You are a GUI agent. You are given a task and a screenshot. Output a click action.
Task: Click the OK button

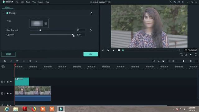point(91,54)
